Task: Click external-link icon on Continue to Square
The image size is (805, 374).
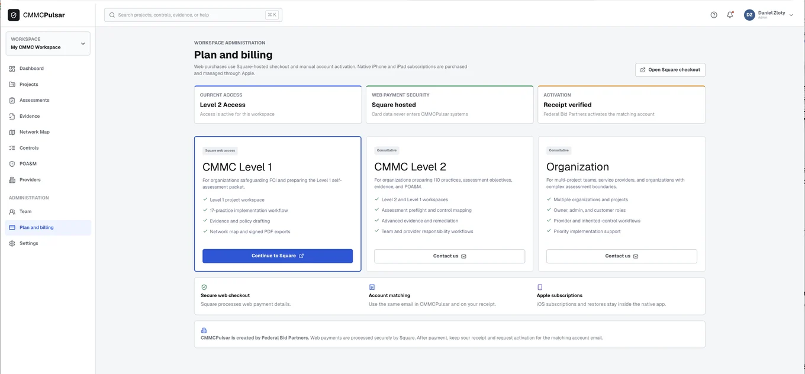Action: pos(301,256)
